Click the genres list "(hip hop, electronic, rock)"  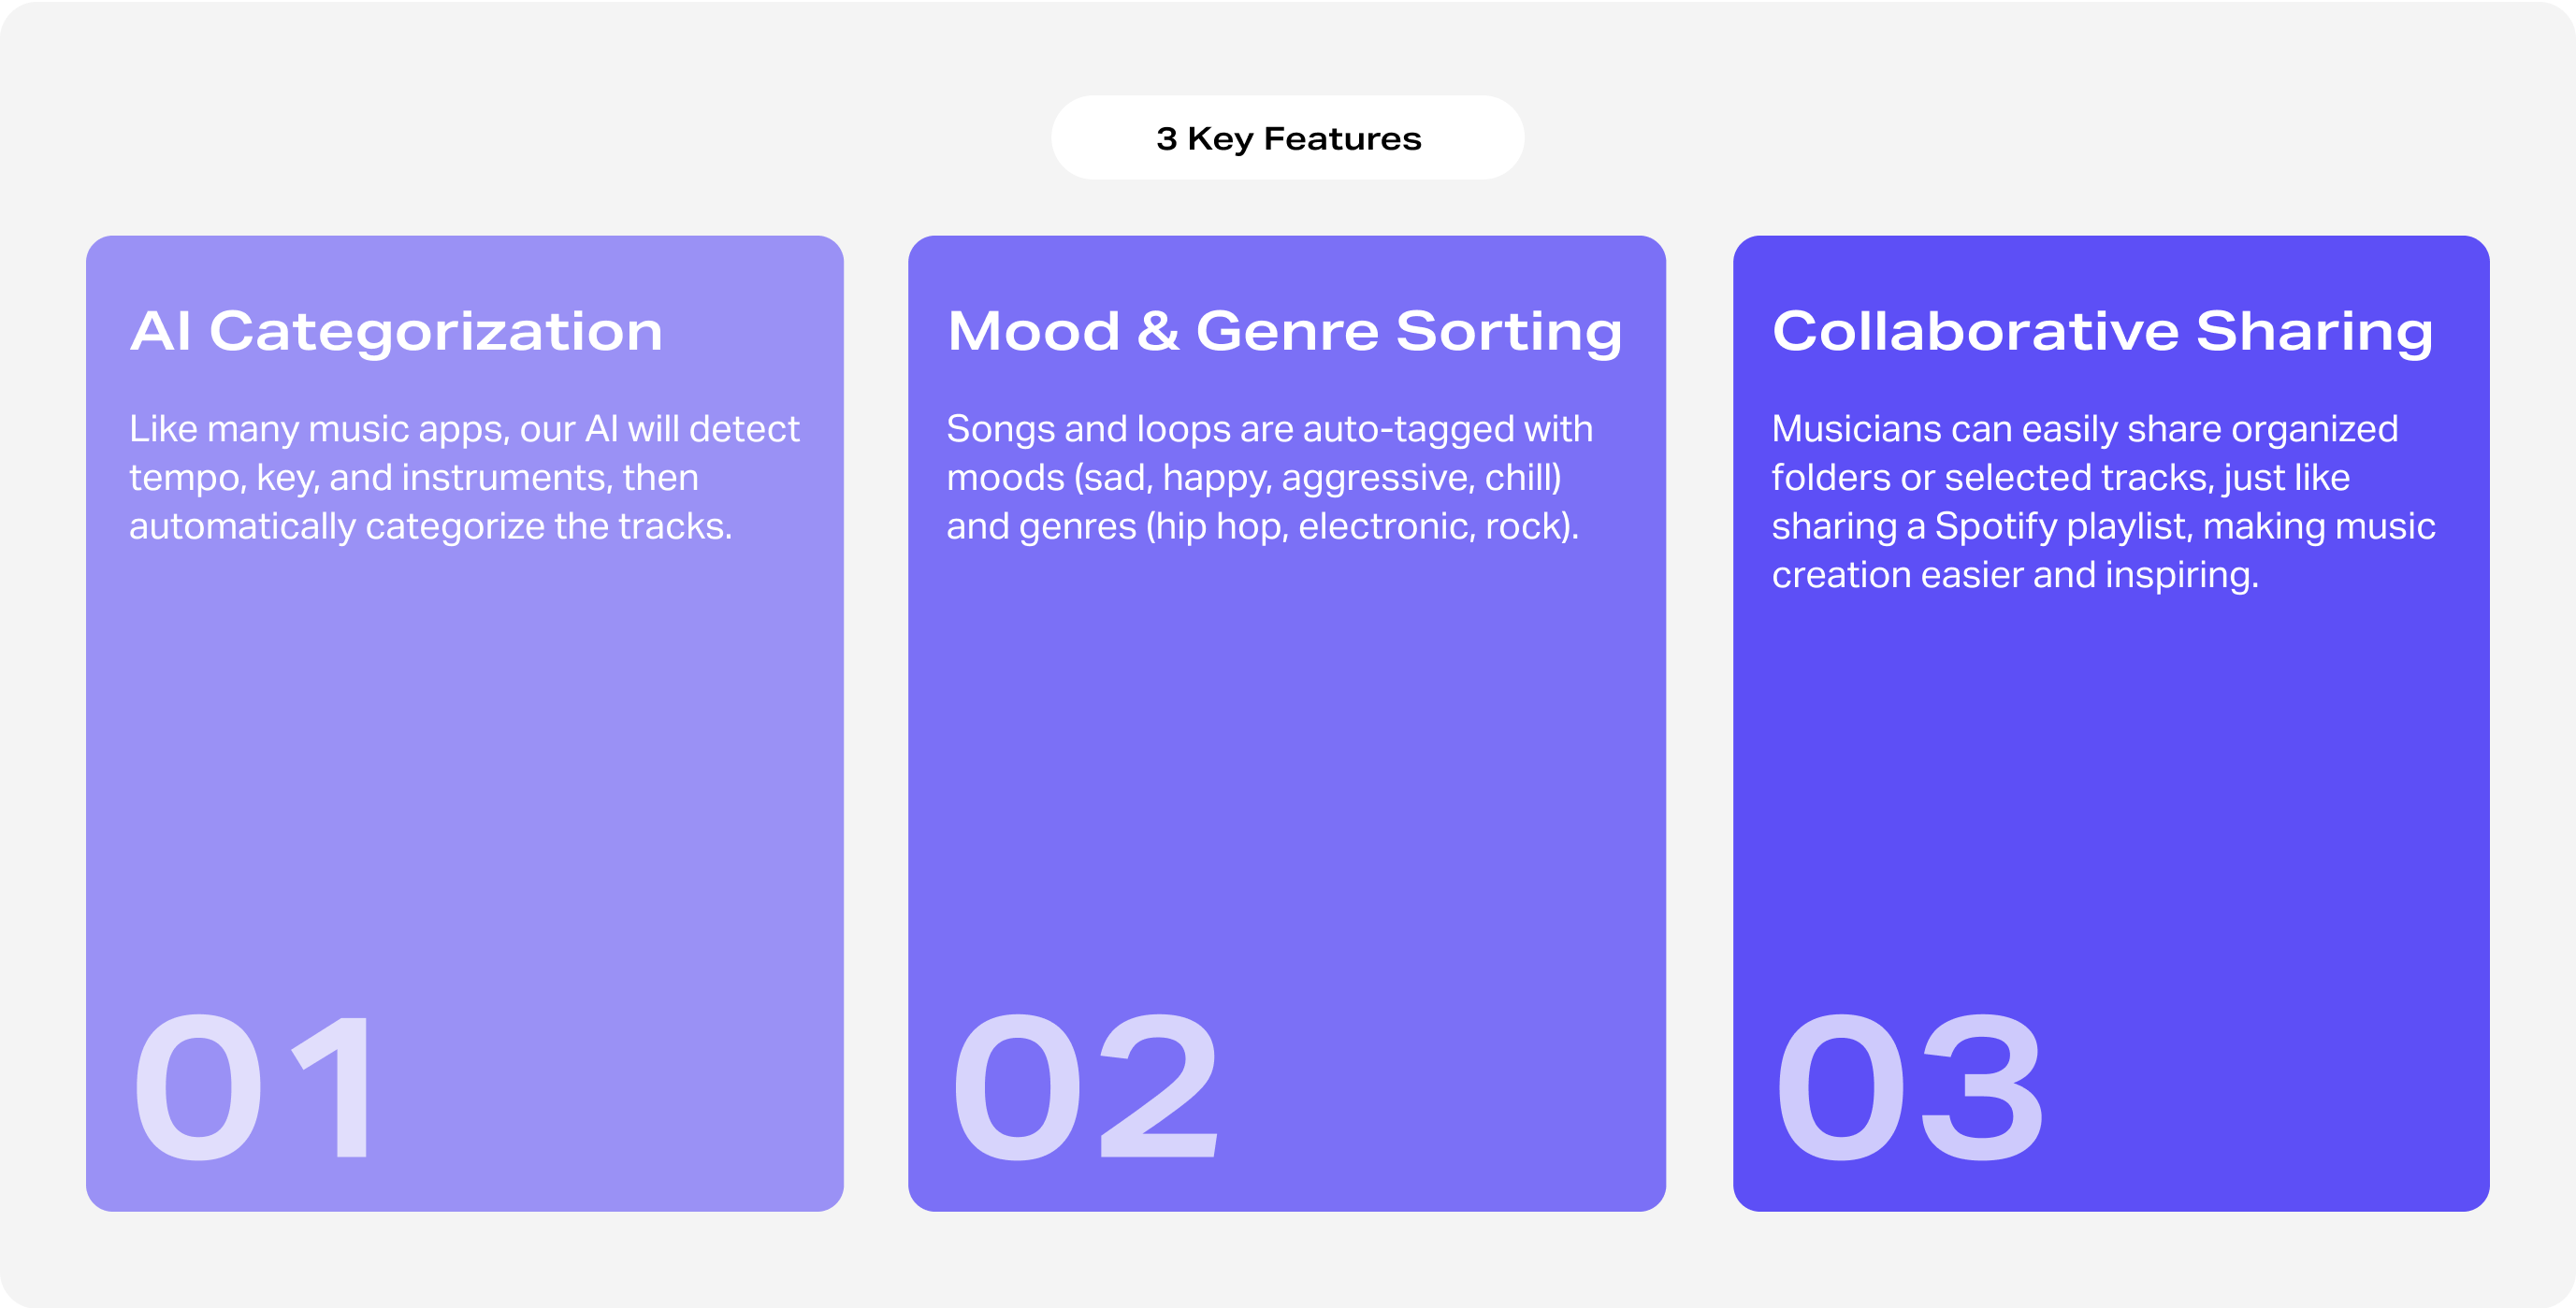[x=1358, y=526]
